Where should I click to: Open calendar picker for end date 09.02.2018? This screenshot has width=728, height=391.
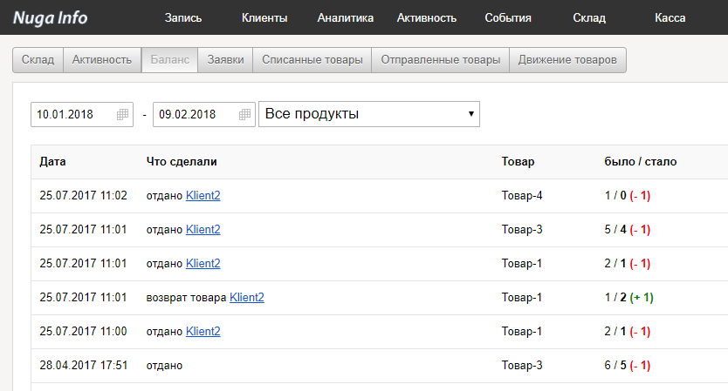tap(244, 114)
